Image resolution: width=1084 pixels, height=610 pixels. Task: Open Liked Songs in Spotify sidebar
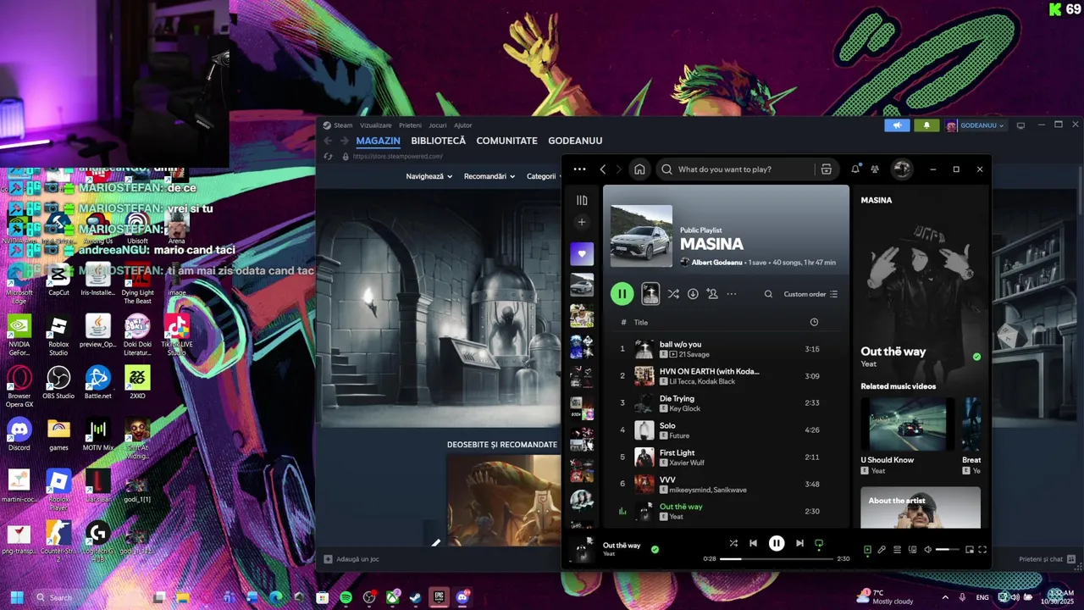[x=582, y=253]
